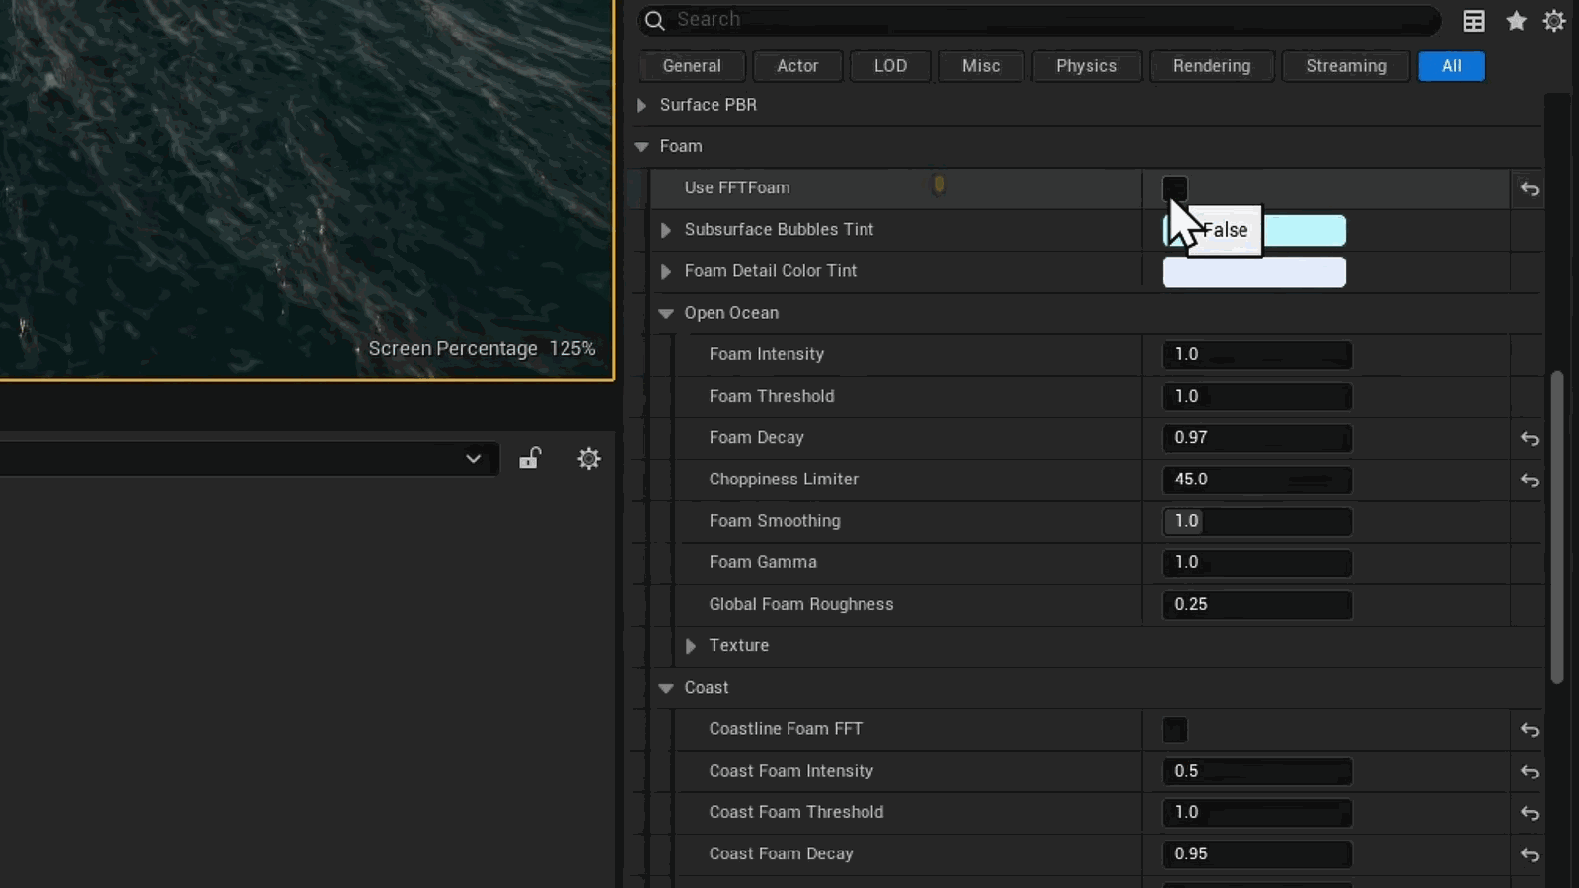Click the unlock padlock icon
The height and width of the screenshot is (888, 1579).
530,458
